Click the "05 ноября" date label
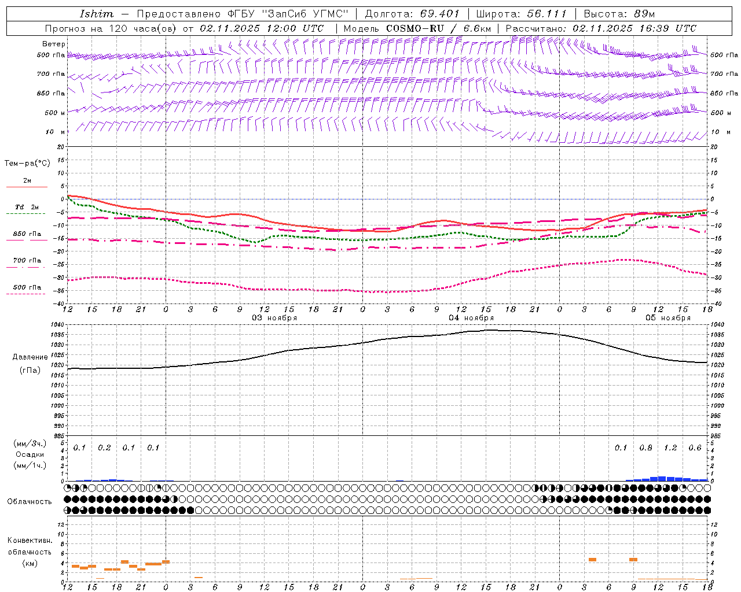Image resolution: width=741 pixels, height=592 pixels. coord(669,317)
